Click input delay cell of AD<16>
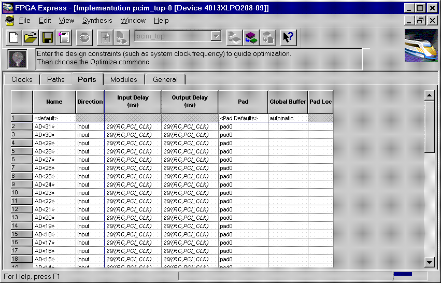Viewport: 441px width, 283px height. coord(133,251)
